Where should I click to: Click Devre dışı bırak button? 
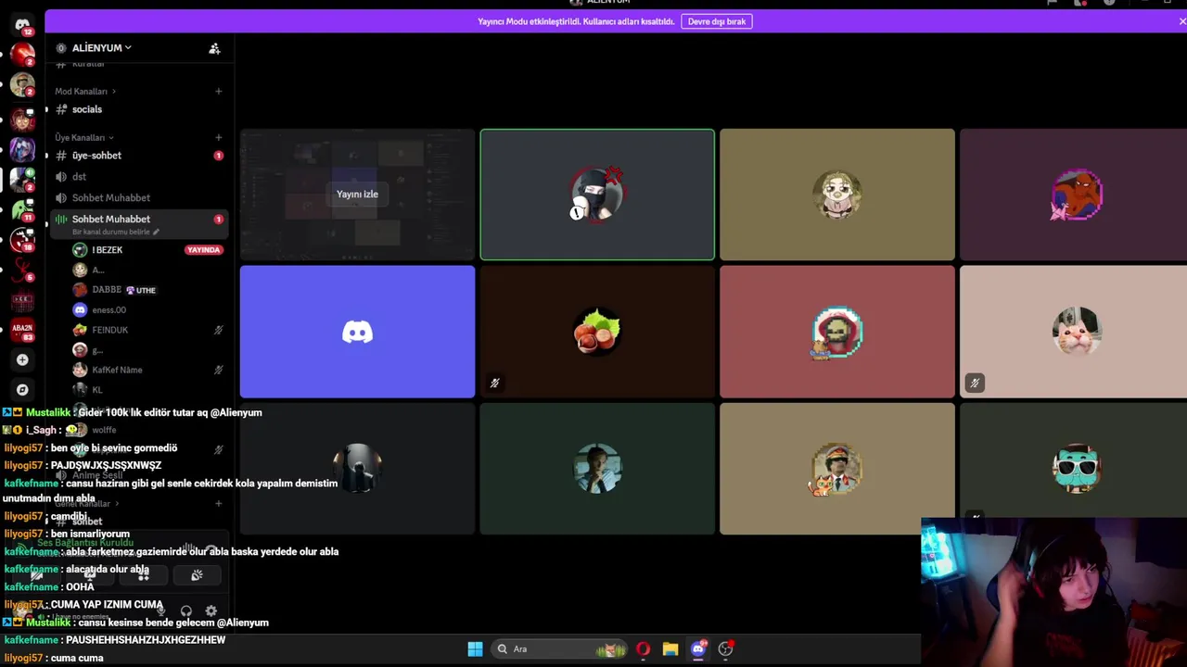717,21
